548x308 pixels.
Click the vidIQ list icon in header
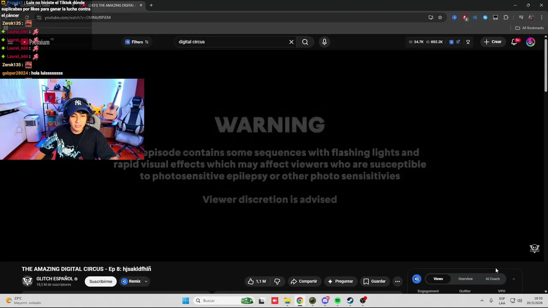click(458, 42)
